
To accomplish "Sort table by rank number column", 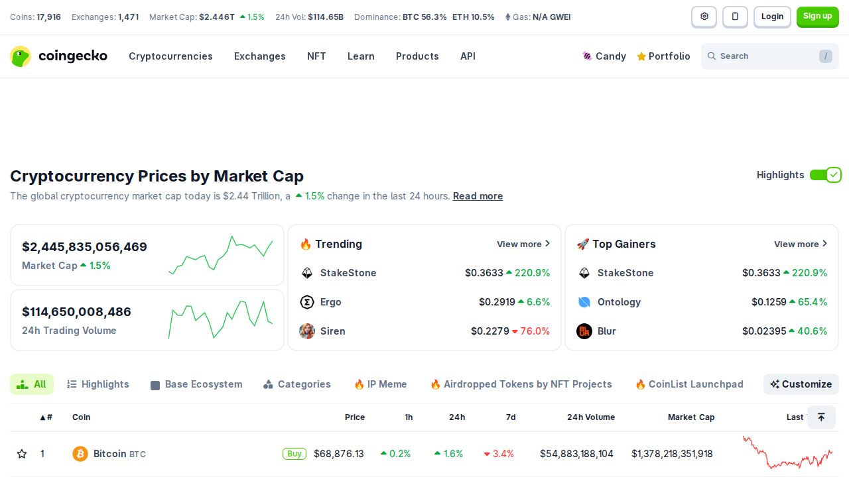I will (x=46, y=417).
